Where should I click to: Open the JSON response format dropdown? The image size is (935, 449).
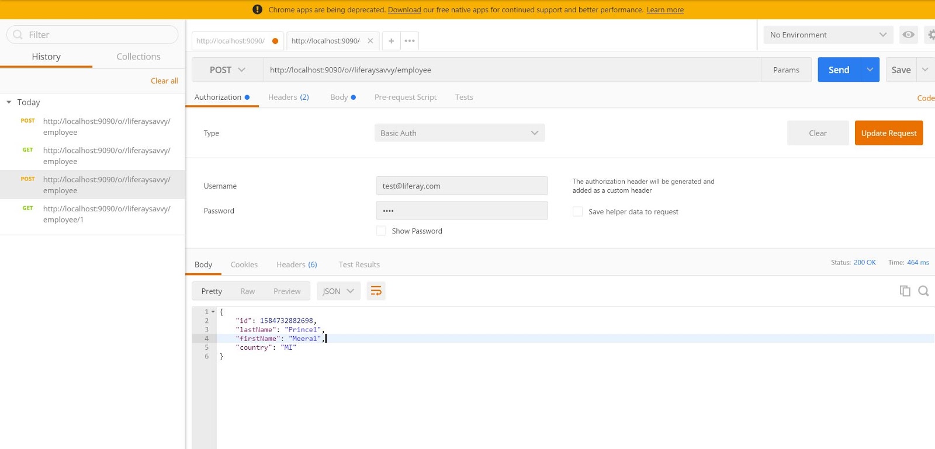point(339,291)
